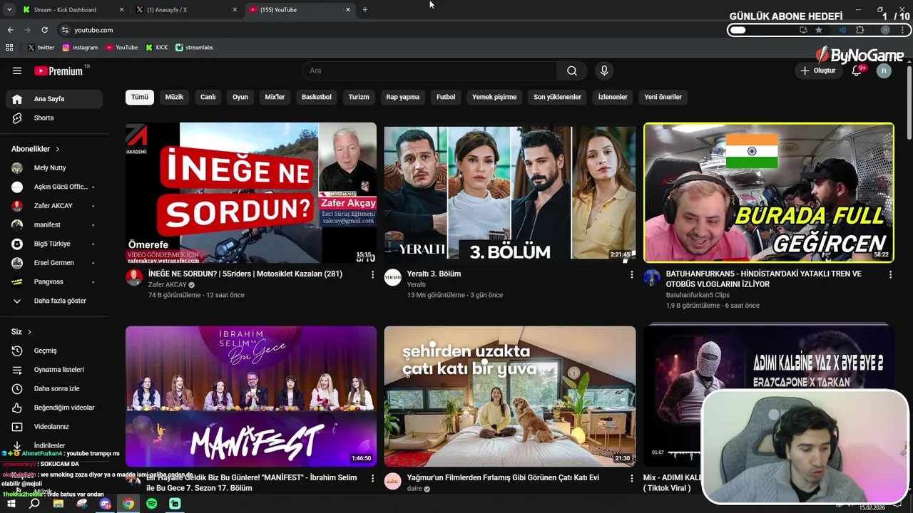This screenshot has height=513, width=913.
Task: Open Daha sonra izle in sidebar
Action: (x=54, y=388)
